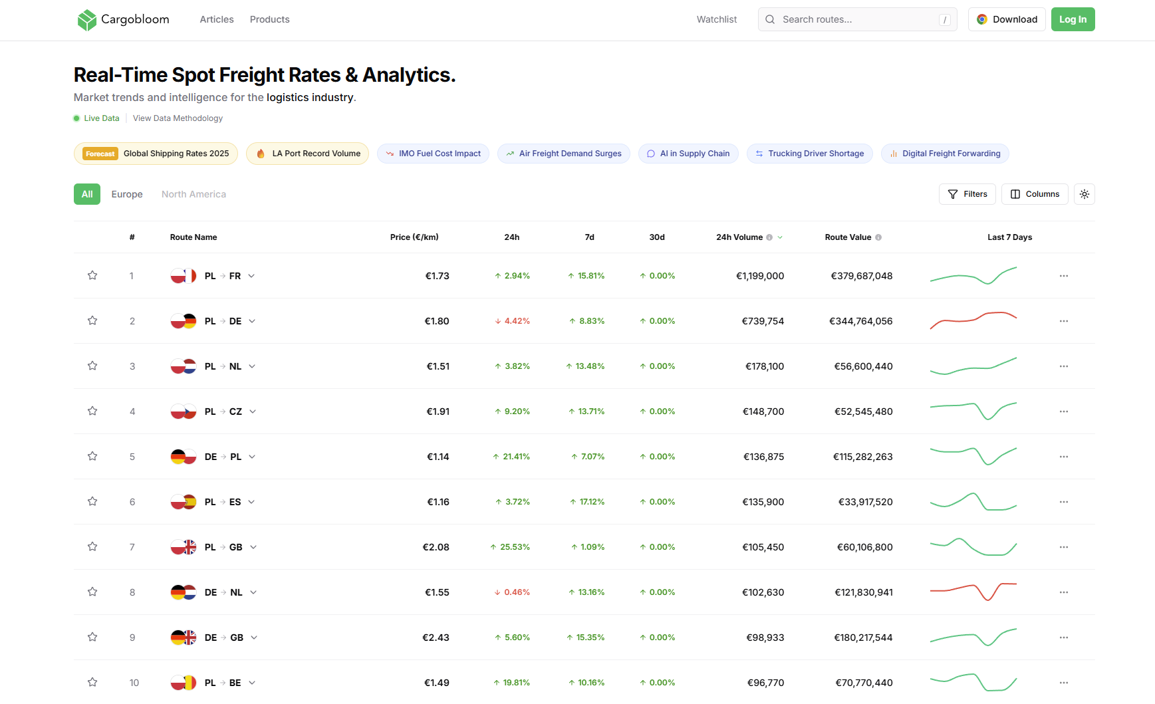Switch to the Europe tab

(127, 194)
